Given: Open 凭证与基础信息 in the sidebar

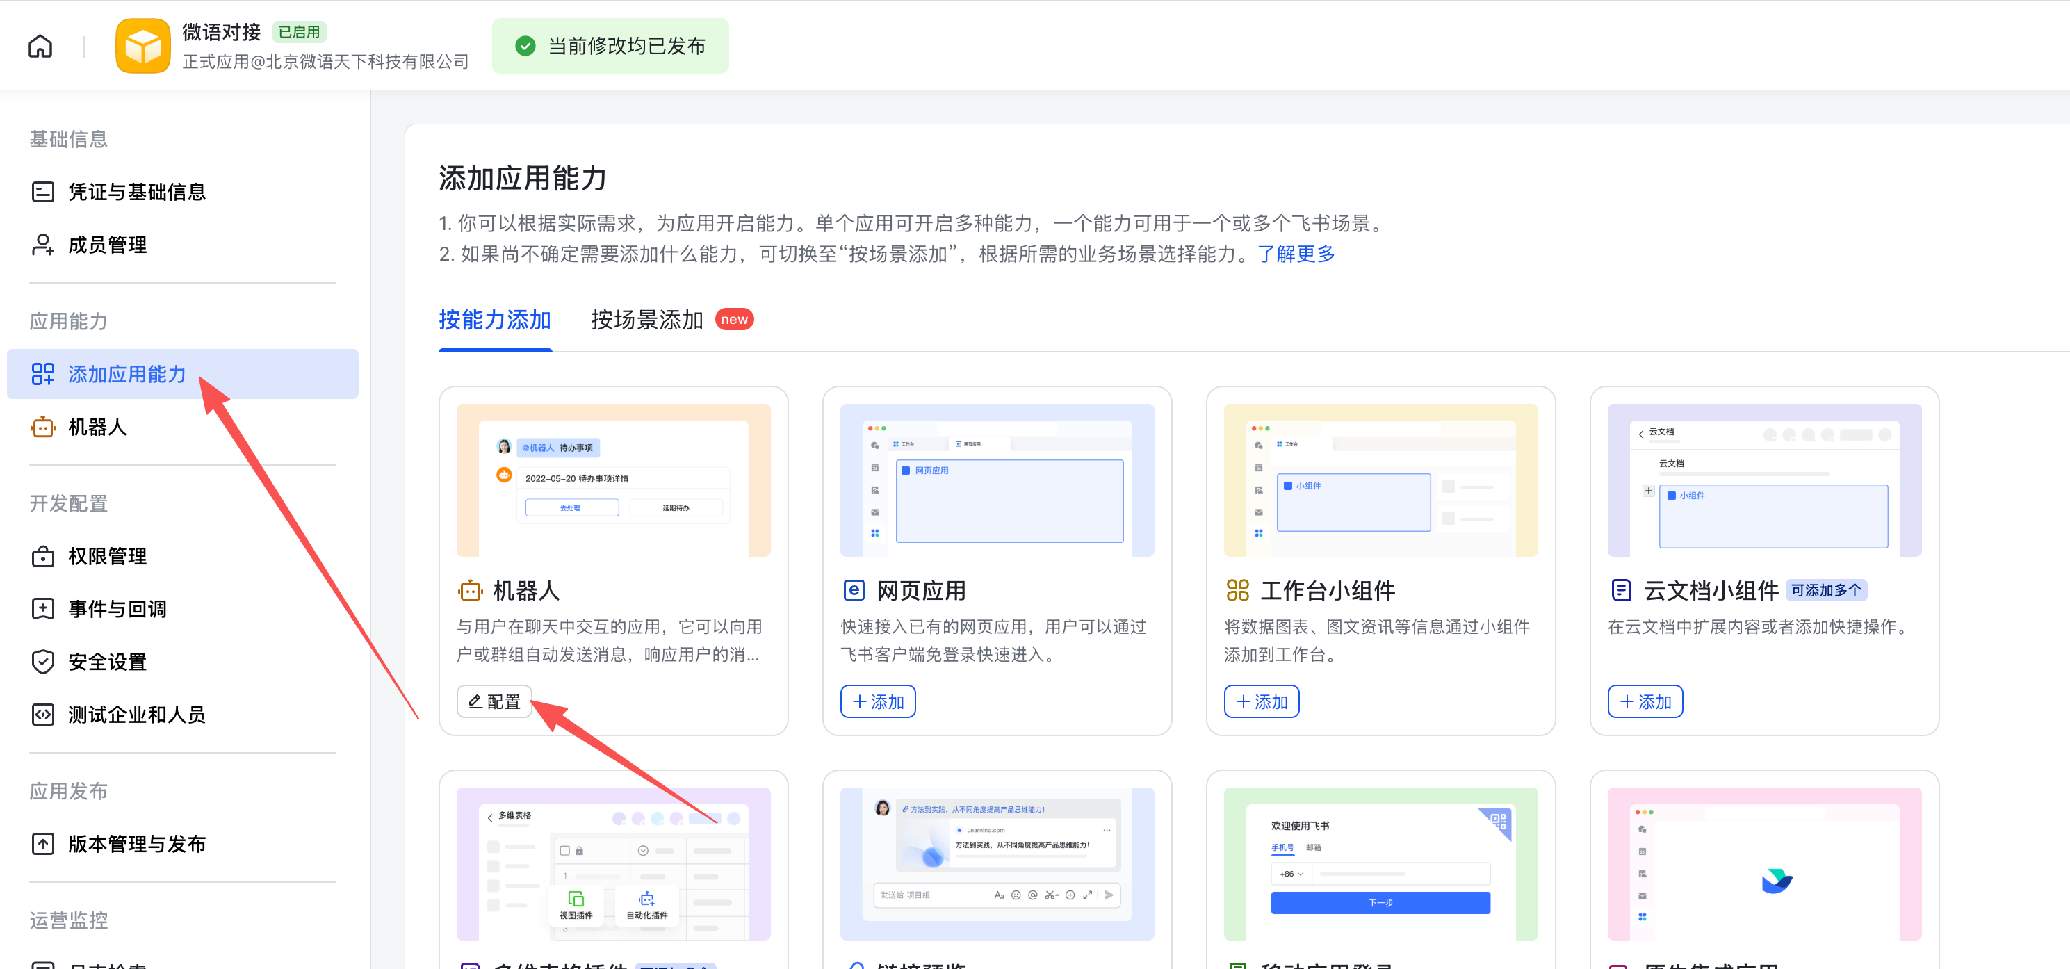Looking at the screenshot, I should click(x=137, y=192).
